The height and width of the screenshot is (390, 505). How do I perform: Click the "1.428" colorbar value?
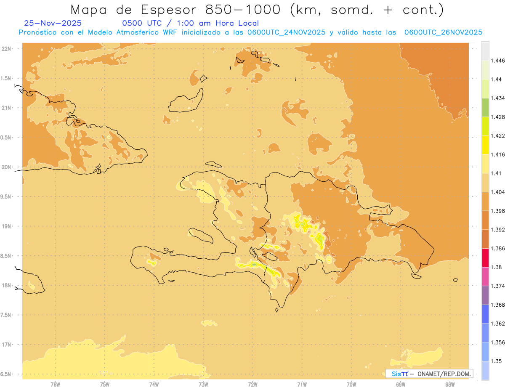click(497, 117)
